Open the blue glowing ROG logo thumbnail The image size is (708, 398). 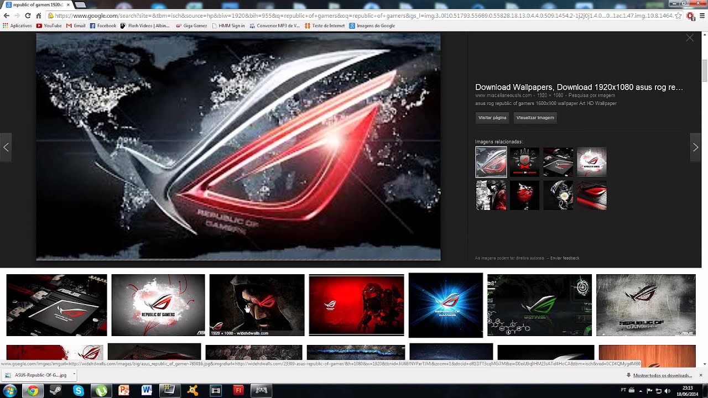(x=446, y=305)
